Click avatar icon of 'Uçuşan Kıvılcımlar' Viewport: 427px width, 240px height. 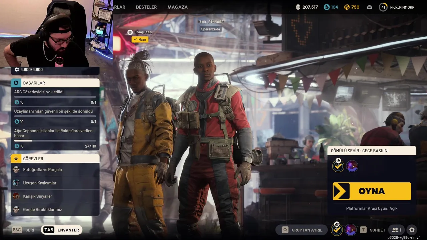coord(16,183)
